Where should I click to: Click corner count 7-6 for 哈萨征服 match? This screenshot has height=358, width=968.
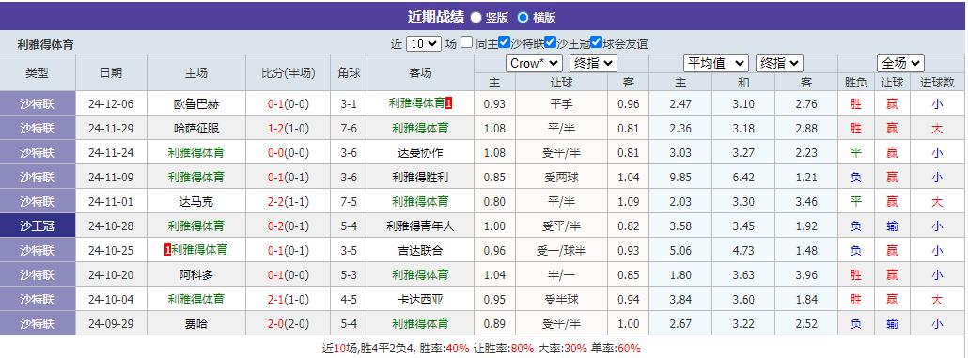(349, 129)
